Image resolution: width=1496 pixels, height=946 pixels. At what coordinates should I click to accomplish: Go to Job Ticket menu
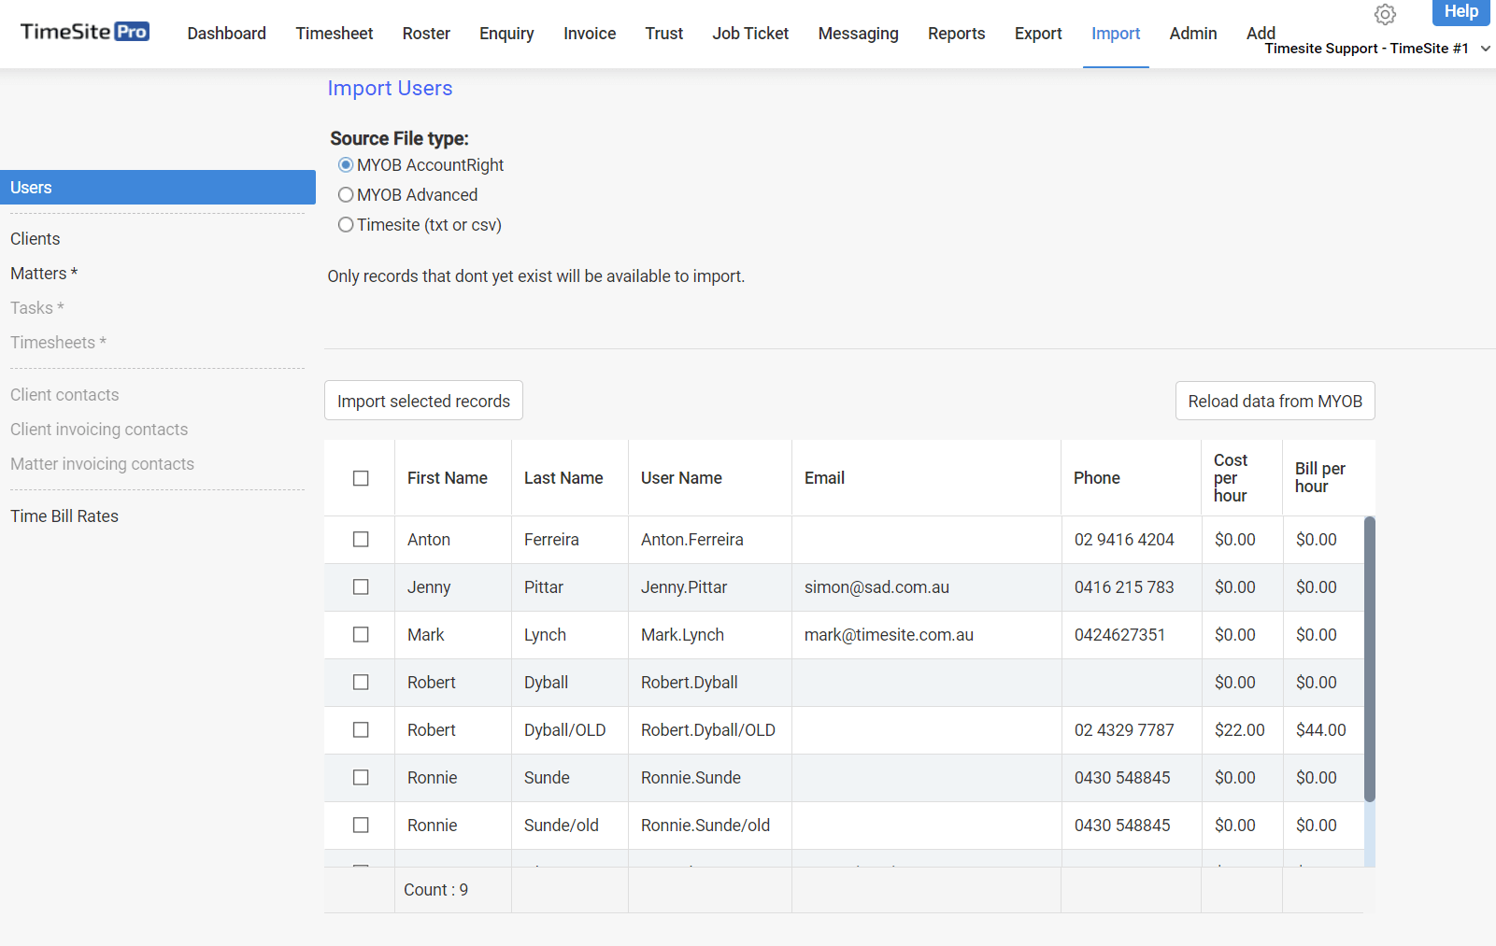[750, 34]
